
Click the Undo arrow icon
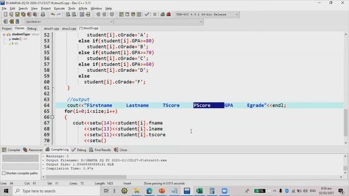point(53,15)
